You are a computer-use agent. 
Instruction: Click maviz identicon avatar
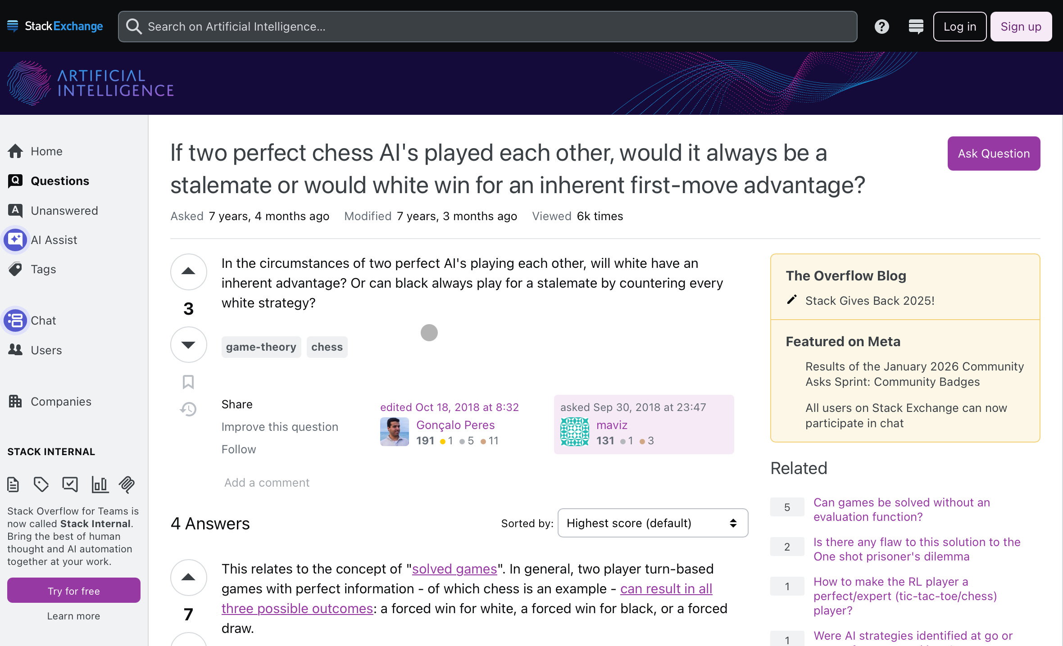(x=574, y=432)
